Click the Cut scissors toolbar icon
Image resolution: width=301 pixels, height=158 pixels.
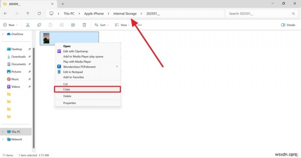pos(28,25)
